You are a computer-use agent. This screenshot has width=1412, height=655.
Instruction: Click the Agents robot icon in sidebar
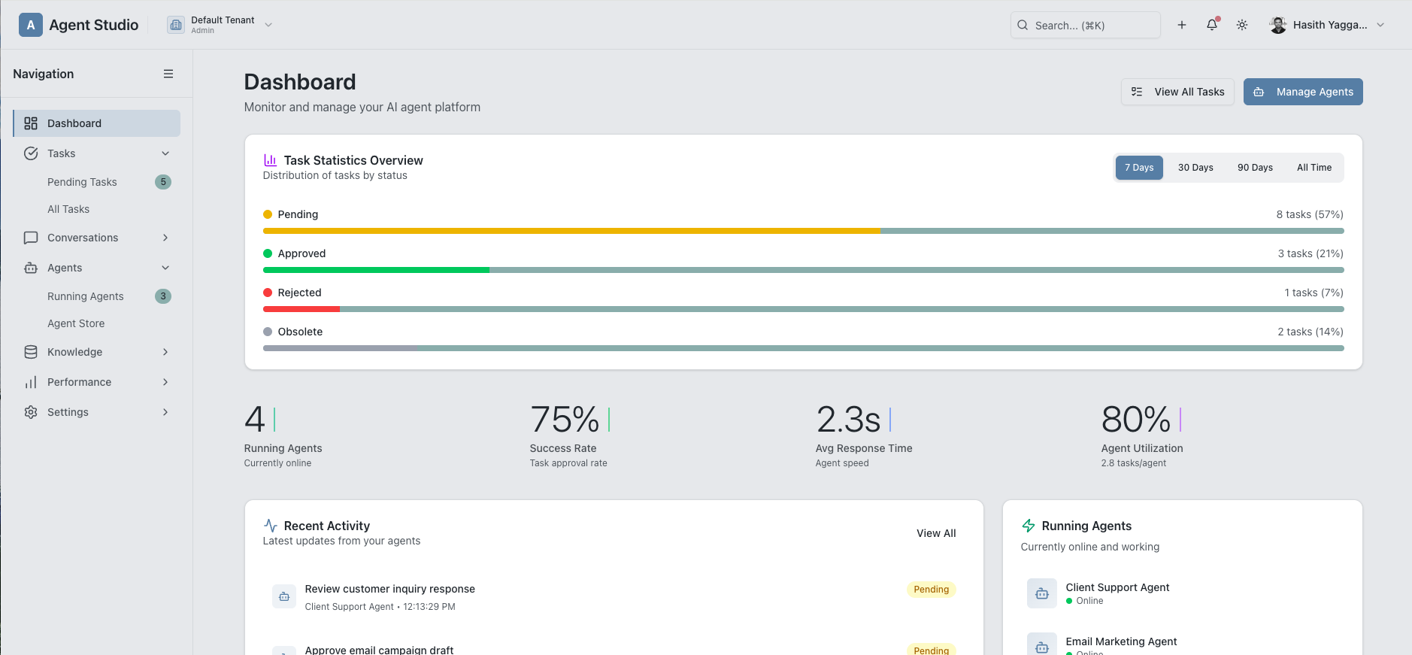pyautogui.click(x=31, y=268)
